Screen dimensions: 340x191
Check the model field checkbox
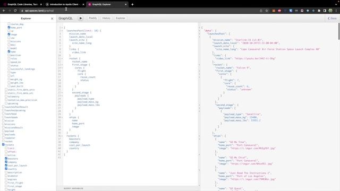tap(9, 48)
